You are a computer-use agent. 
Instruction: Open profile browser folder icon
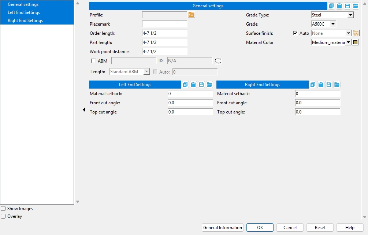(x=192, y=15)
